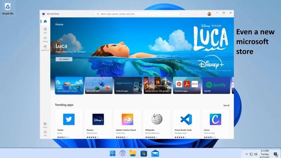Select the Microsoft 365 carousel card

(99, 86)
